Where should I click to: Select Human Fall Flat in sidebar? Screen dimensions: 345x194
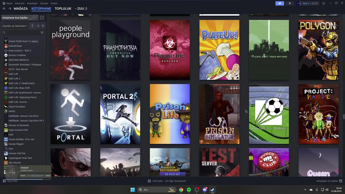17,153
